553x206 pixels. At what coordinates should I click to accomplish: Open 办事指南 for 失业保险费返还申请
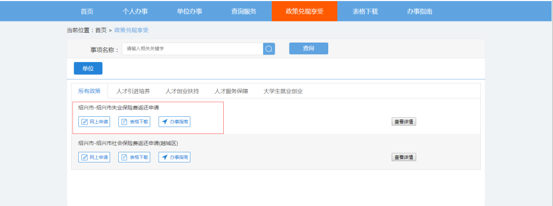tap(175, 122)
